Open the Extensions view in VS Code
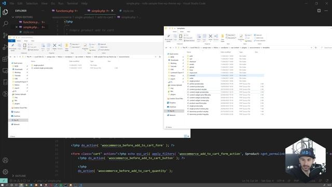This screenshot has width=332, height=187. (x=5, y=59)
